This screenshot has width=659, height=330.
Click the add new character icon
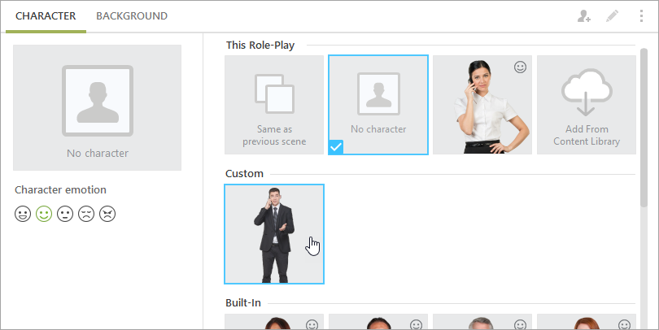[584, 16]
